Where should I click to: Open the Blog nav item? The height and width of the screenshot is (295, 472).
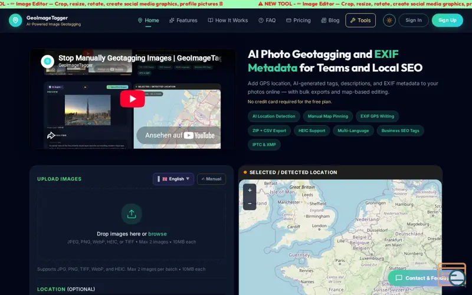tap(330, 21)
